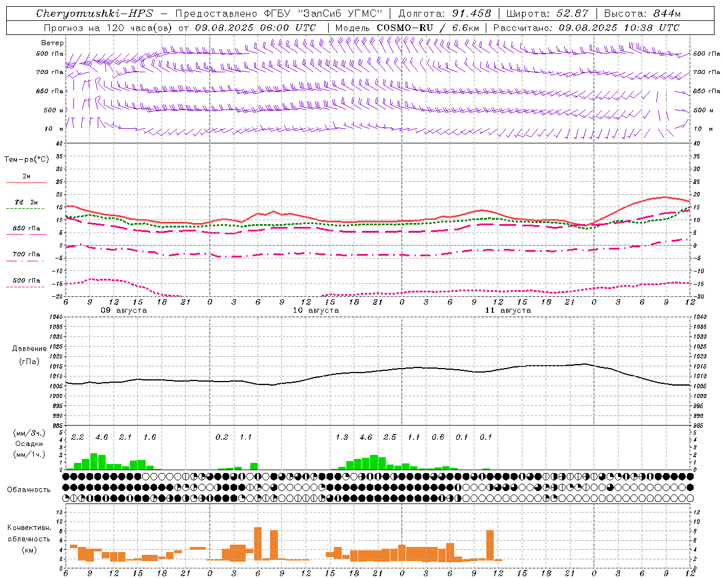Click the '10 м' wind level label on left
The width and height of the screenshot is (723, 578).
pyautogui.click(x=54, y=129)
